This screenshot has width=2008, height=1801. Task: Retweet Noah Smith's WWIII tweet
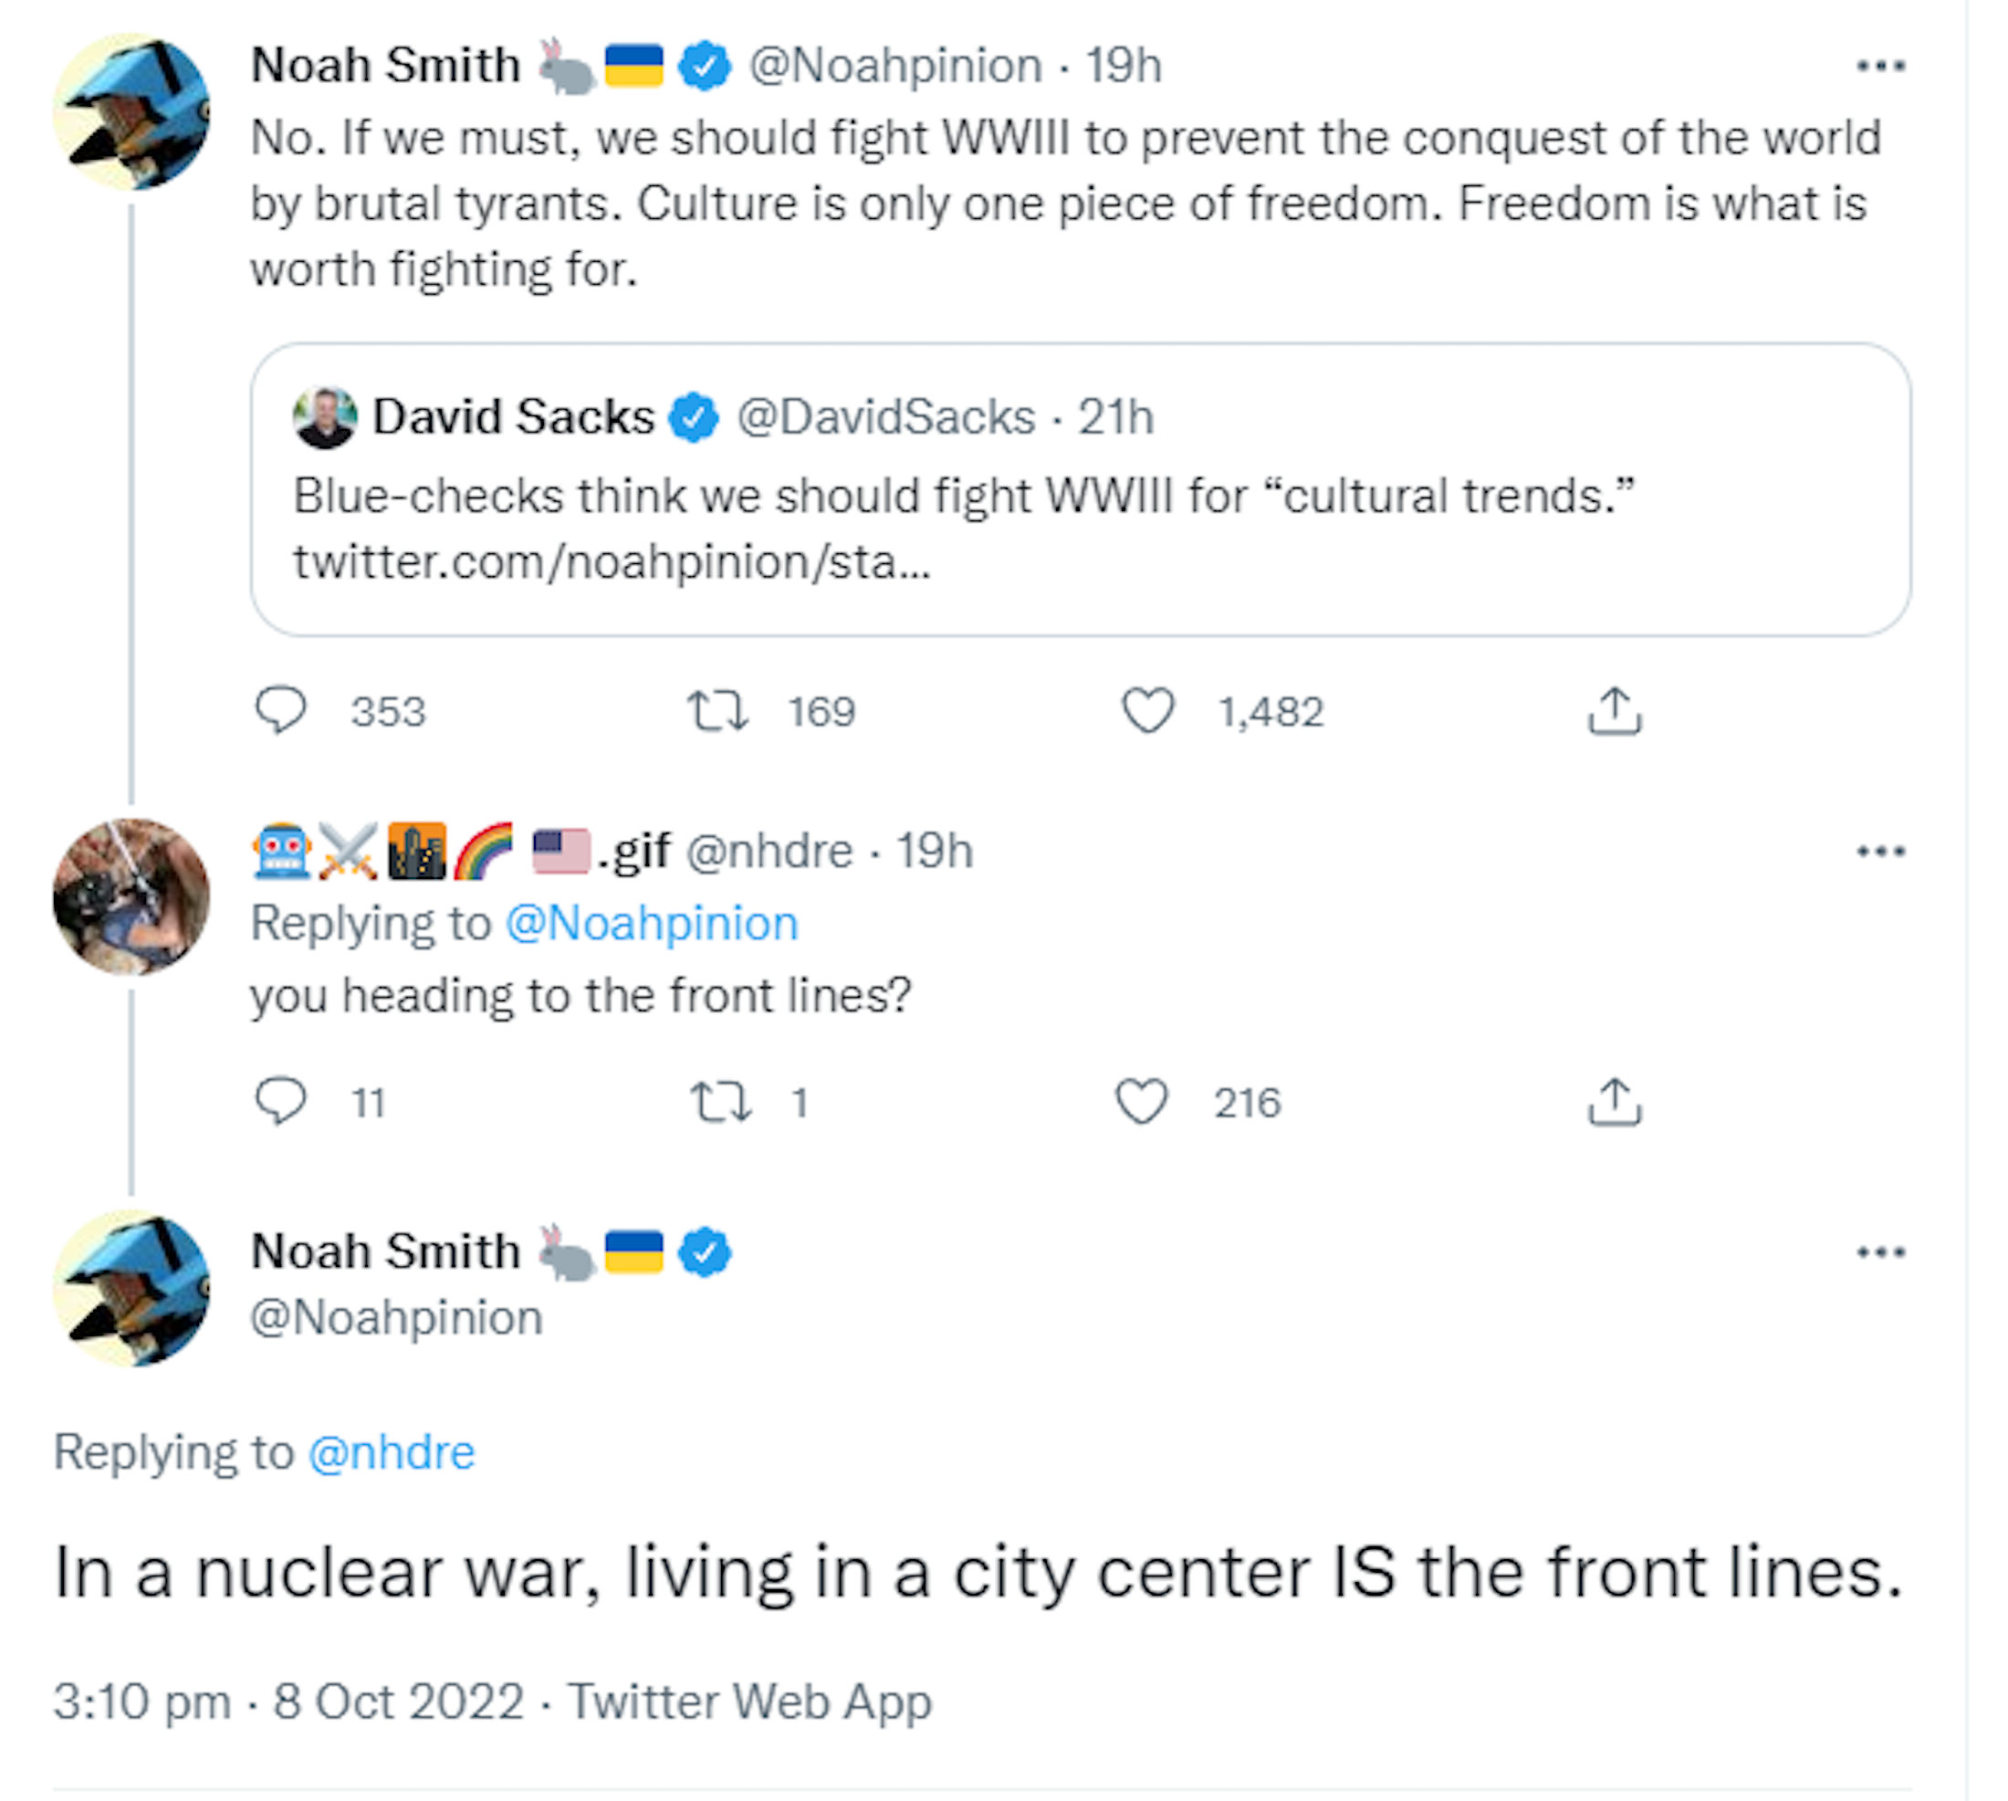pyautogui.click(x=717, y=710)
